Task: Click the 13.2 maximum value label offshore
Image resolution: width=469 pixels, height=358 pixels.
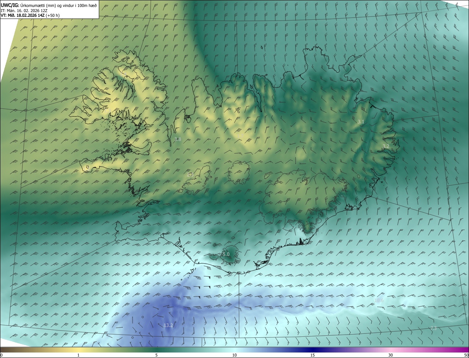Action: tap(168, 325)
